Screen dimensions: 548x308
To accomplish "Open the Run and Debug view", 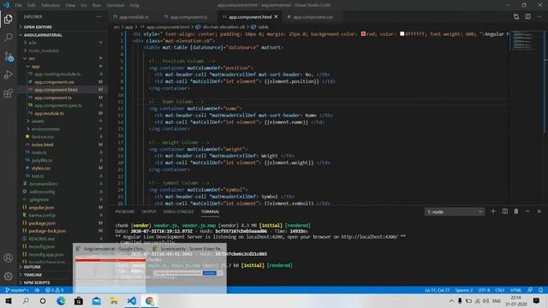I will click(8, 74).
